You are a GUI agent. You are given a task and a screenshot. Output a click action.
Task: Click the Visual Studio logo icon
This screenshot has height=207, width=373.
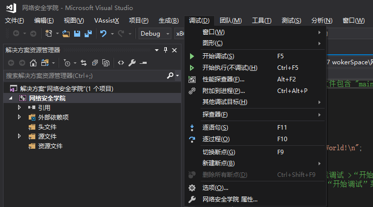pos(11,8)
